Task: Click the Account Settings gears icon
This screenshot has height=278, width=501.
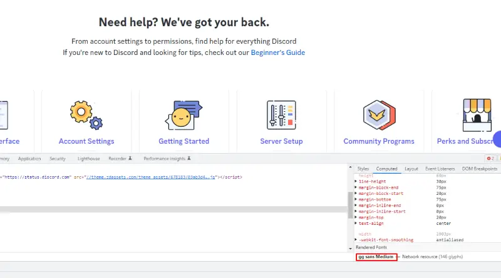Action: [86, 115]
